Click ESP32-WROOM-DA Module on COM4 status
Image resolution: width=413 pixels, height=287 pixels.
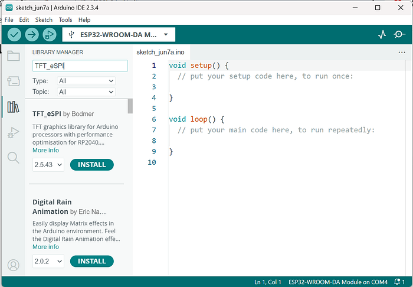(x=338, y=282)
